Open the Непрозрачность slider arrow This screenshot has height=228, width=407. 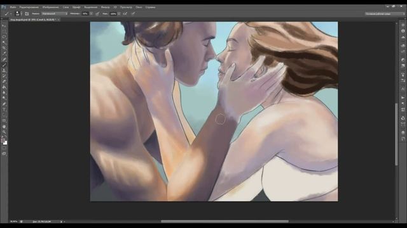(91, 14)
